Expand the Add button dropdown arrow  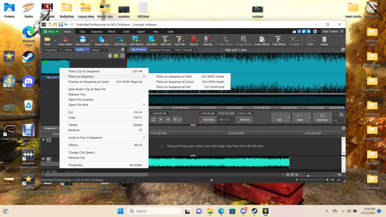point(289,118)
